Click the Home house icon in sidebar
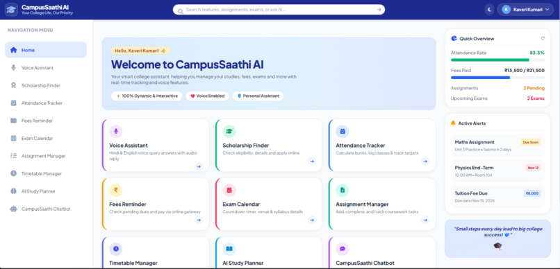Screen dimensions: 560x269 pyautogui.click(x=14, y=50)
